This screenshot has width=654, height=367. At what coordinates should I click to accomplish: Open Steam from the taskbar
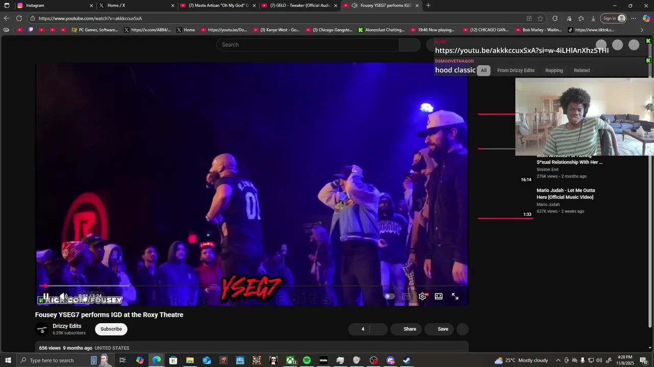[407, 360]
